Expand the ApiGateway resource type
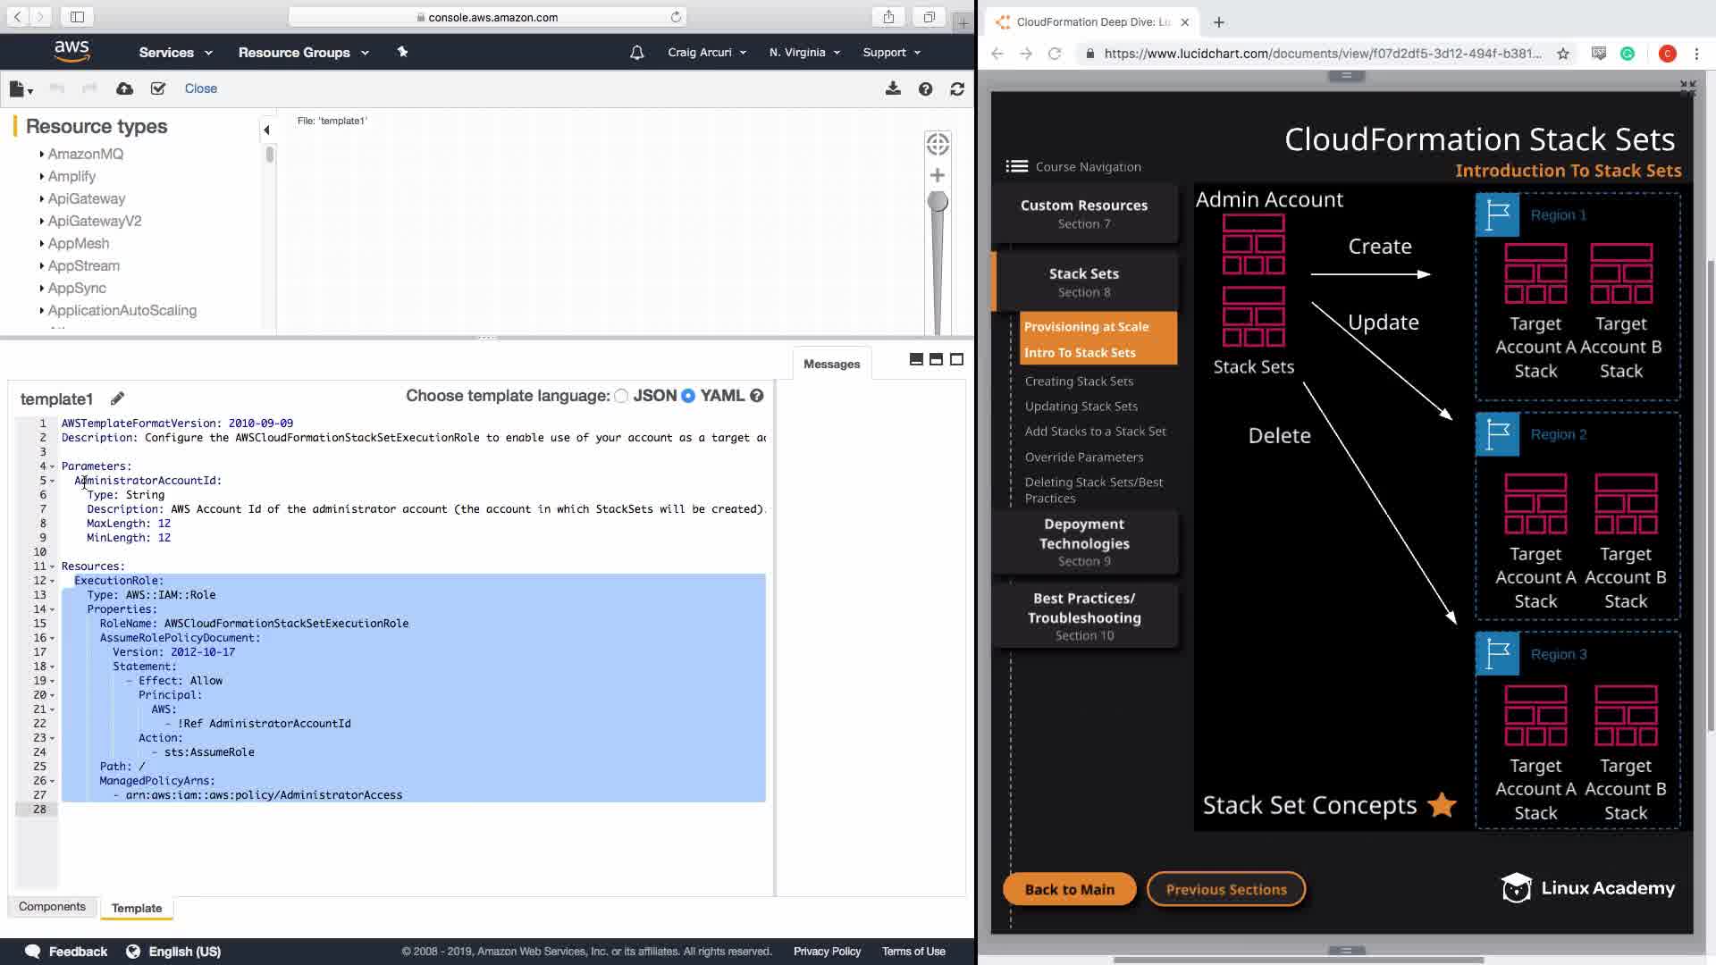This screenshot has width=1716, height=965. coord(86,198)
